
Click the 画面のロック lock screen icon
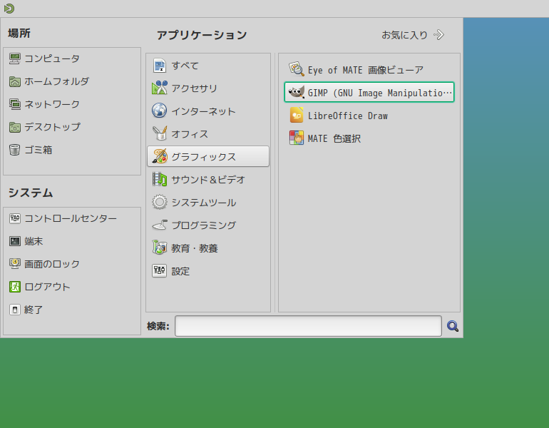point(15,264)
